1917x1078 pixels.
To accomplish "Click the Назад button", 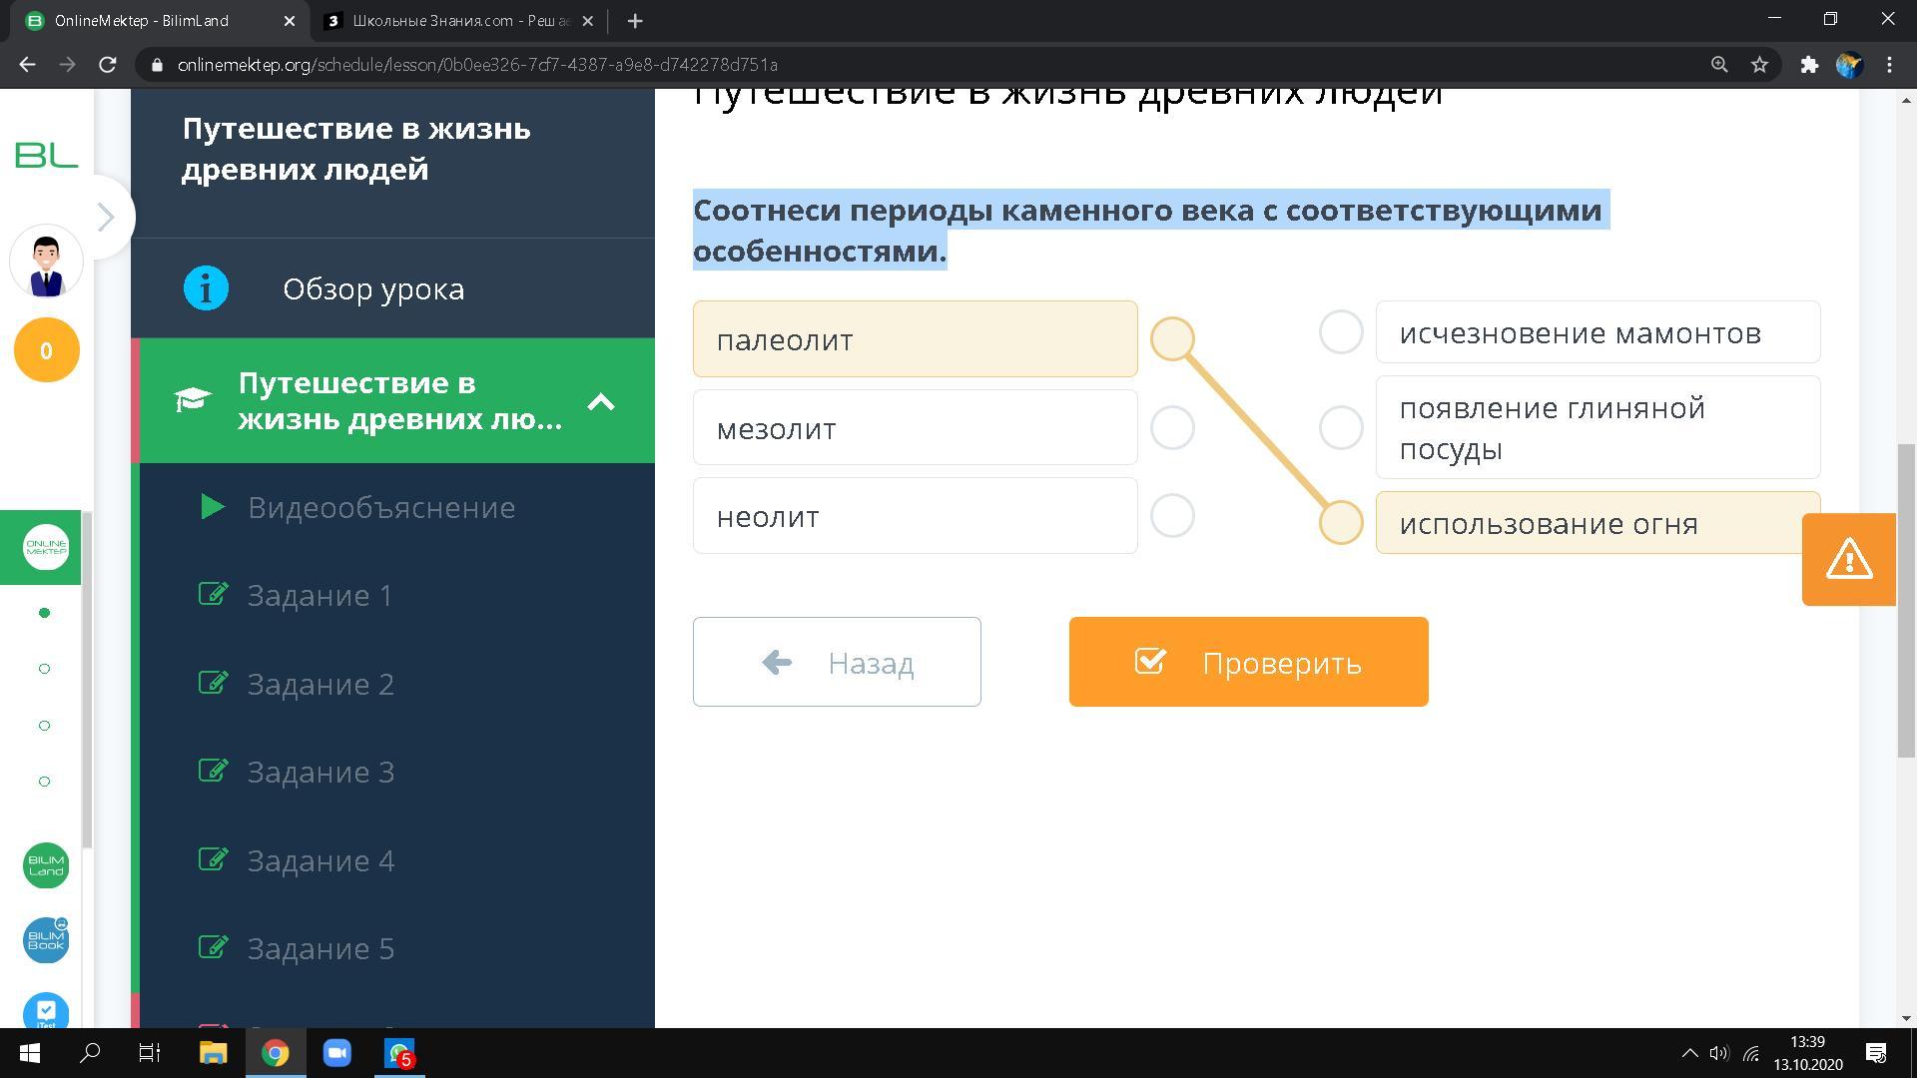I will [x=837, y=662].
